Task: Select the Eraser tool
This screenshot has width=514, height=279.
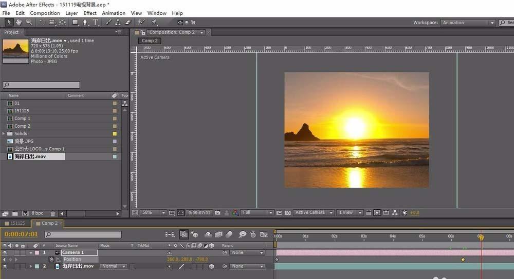Action: tap(128, 23)
